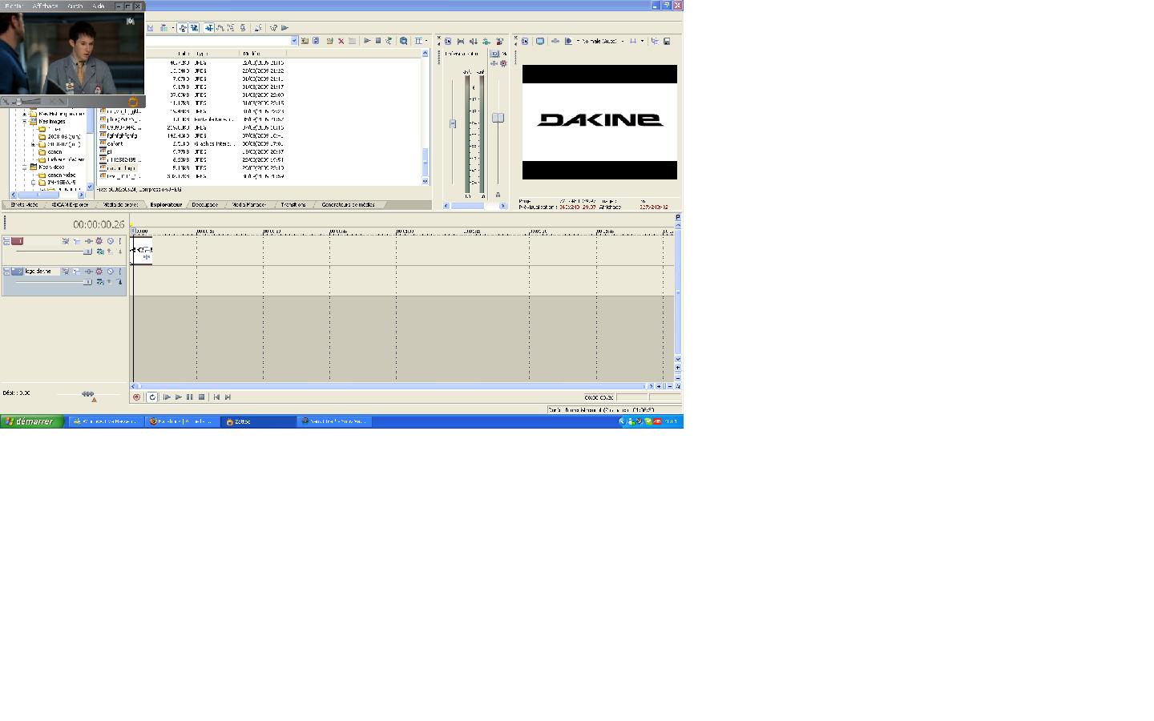Click the logo dakine track name field
Screen dimensions: 1154x721
click(x=42, y=272)
